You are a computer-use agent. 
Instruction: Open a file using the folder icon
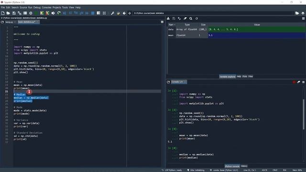(x=8, y=13)
